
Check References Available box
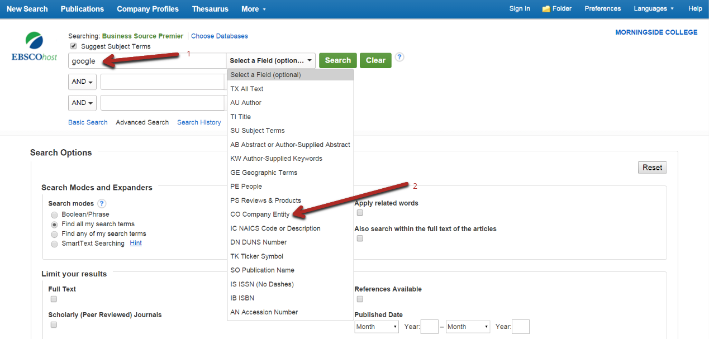pos(360,299)
